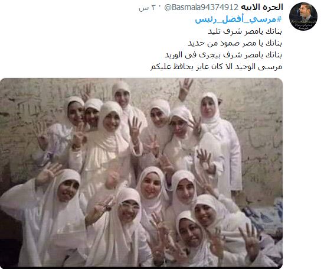Click the front-row woman wearing glasses
Image resolution: width=324 pixels, height=269 pixels.
click(129, 209)
